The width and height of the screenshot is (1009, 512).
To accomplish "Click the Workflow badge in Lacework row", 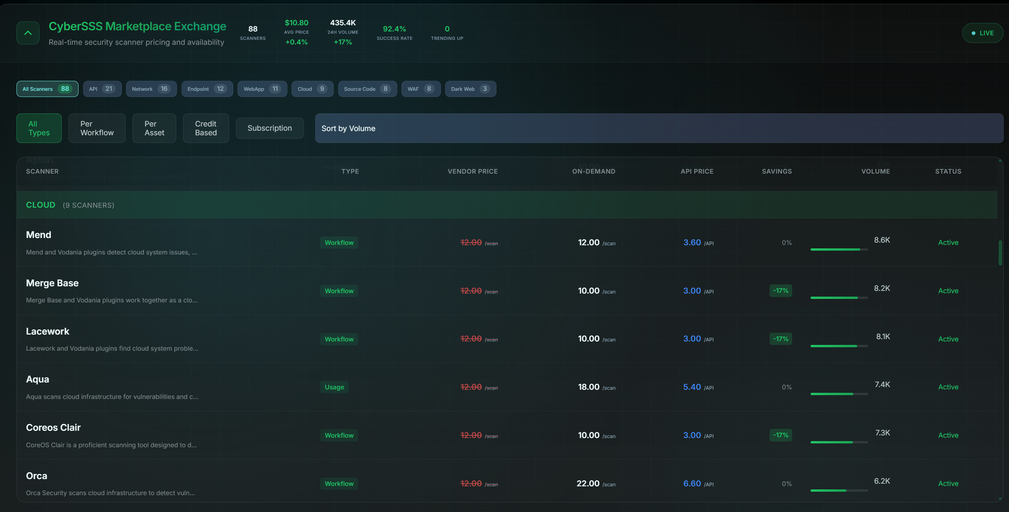I will pos(339,339).
